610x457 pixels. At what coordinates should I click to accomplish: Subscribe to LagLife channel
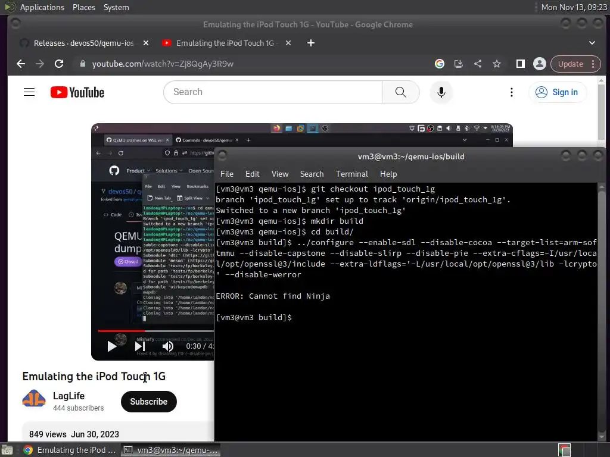pyautogui.click(x=148, y=402)
